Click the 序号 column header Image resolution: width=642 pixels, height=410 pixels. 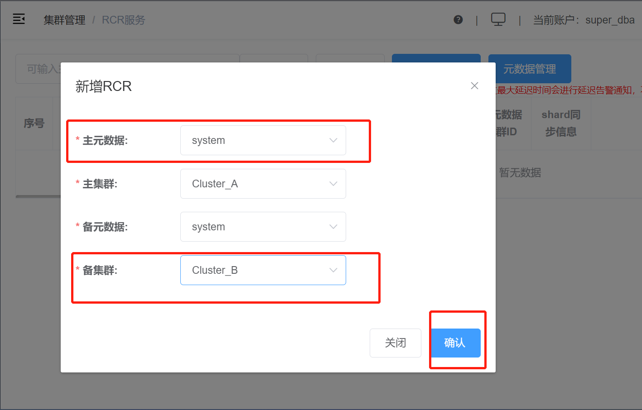34,123
